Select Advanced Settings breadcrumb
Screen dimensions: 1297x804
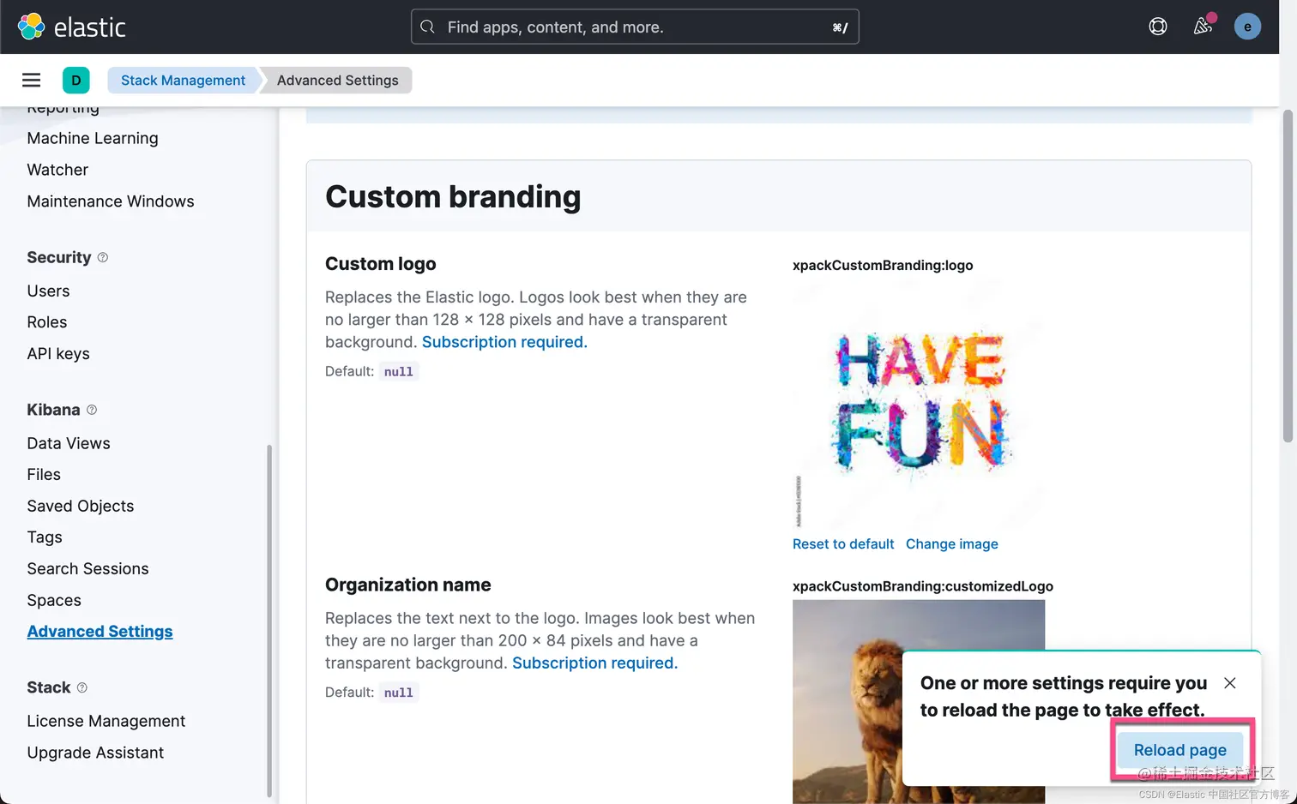[337, 80]
